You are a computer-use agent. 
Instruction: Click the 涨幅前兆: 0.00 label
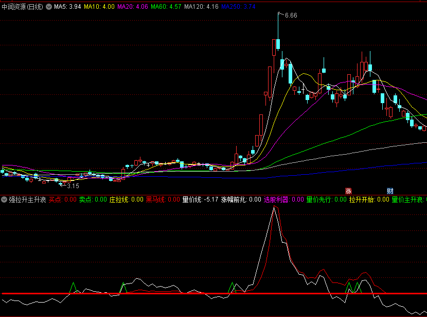241,199
